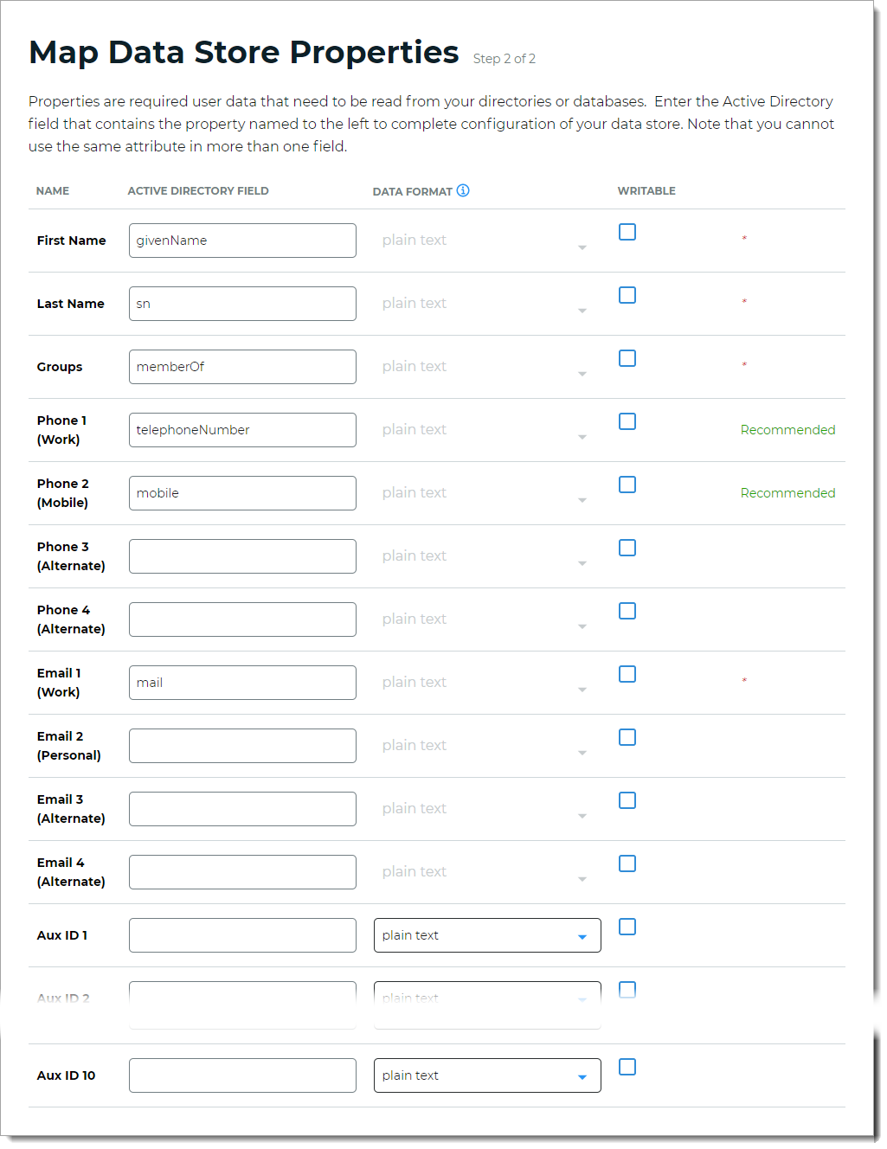
Task: Toggle Writable checkbox for Phone 2 (Mobile)
Action: tap(627, 485)
